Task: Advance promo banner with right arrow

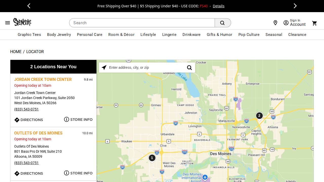Action: [x=295, y=6]
